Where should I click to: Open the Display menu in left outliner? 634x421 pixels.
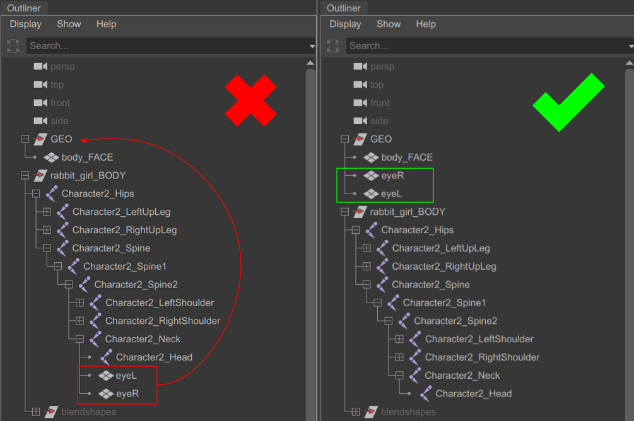pos(25,24)
